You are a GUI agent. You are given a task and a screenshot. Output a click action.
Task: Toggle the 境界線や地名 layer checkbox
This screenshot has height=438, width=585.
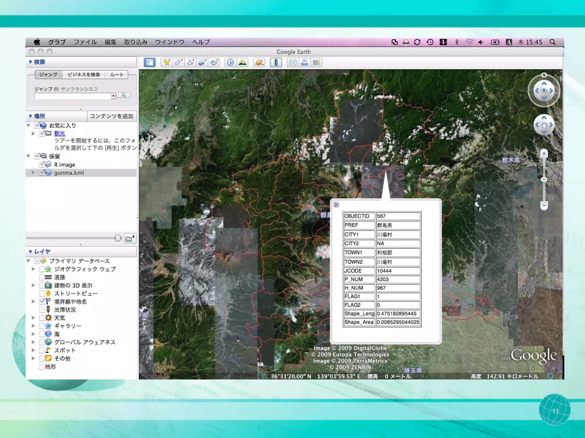[x=42, y=301]
